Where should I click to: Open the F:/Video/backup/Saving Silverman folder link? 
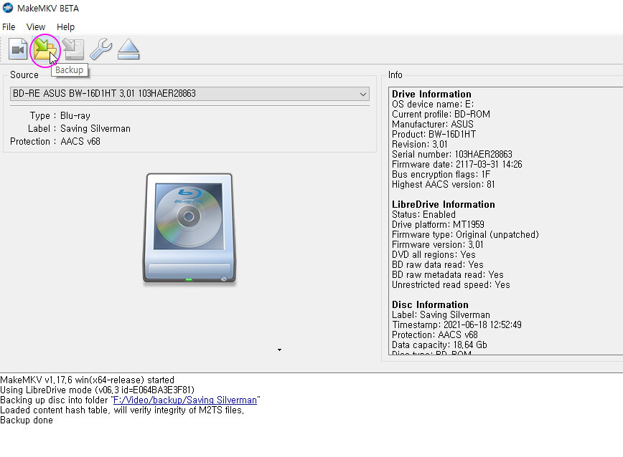185,400
